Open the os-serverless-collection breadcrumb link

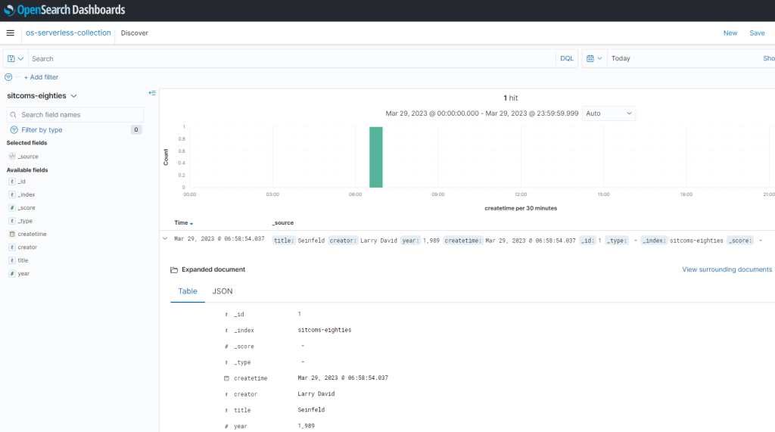(68, 33)
